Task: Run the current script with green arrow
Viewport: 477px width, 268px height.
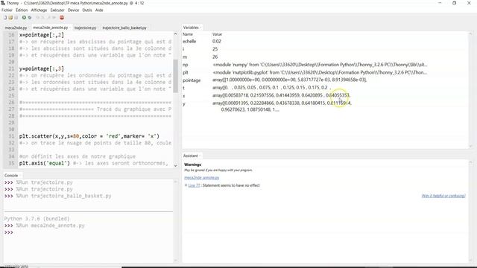Action: pyautogui.click(x=24, y=18)
